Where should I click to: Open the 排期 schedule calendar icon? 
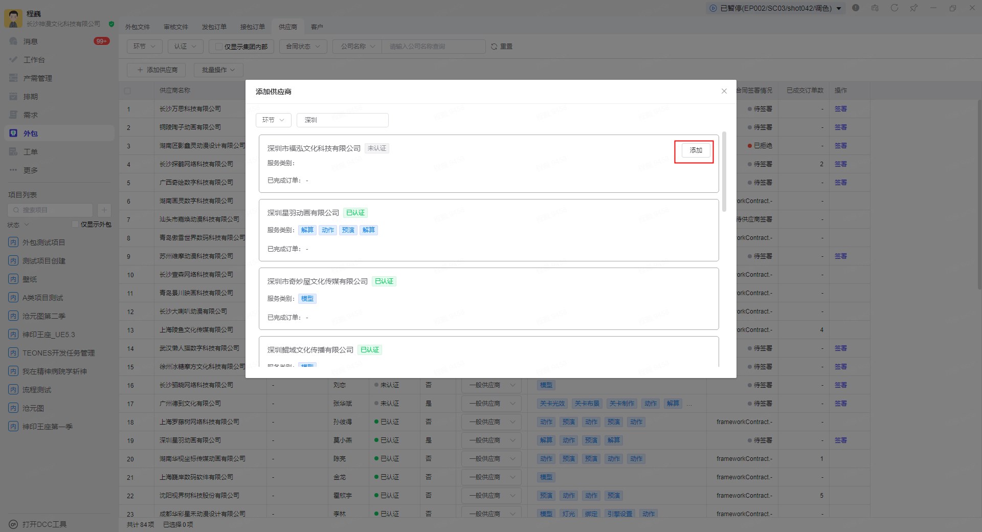pyautogui.click(x=14, y=97)
